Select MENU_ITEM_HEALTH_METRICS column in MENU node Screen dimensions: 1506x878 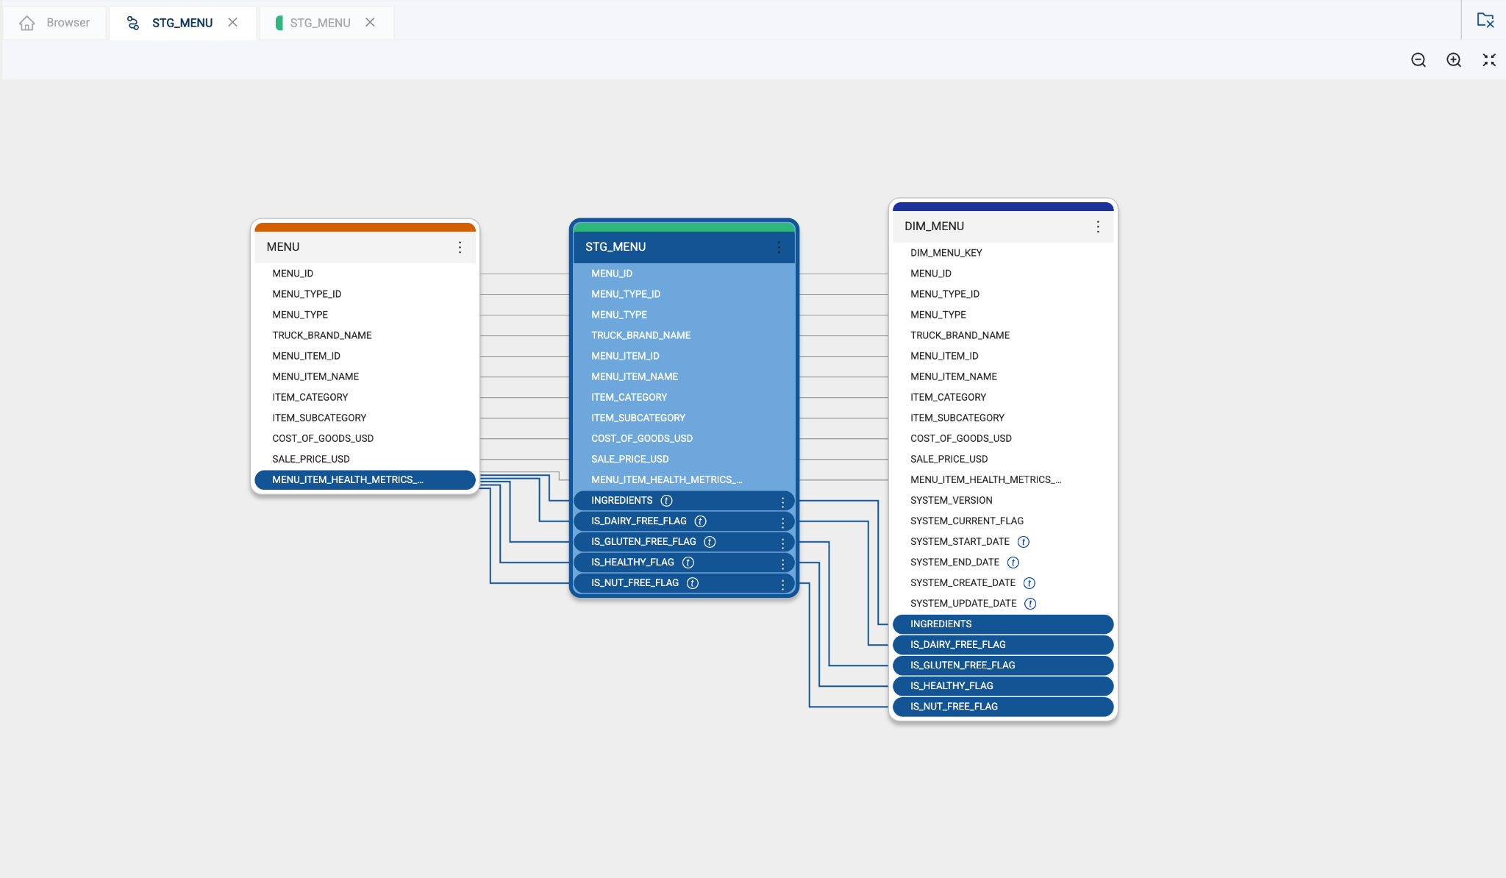365,480
